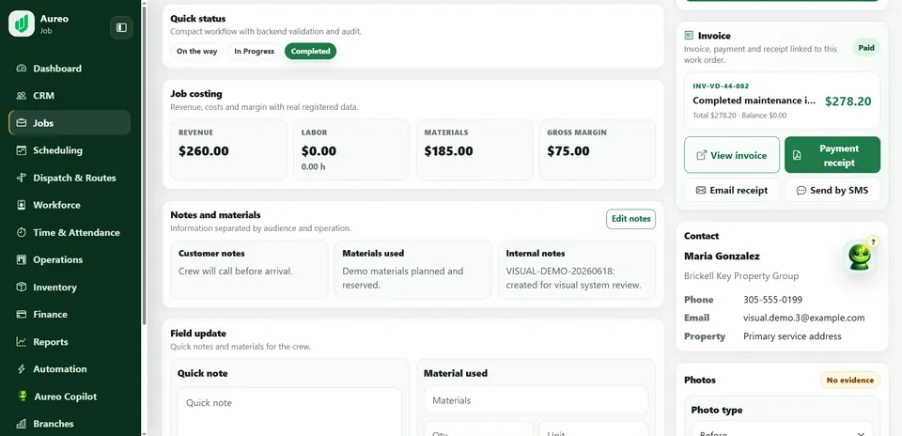
Task: Click the Finance card icon
Action: point(22,314)
